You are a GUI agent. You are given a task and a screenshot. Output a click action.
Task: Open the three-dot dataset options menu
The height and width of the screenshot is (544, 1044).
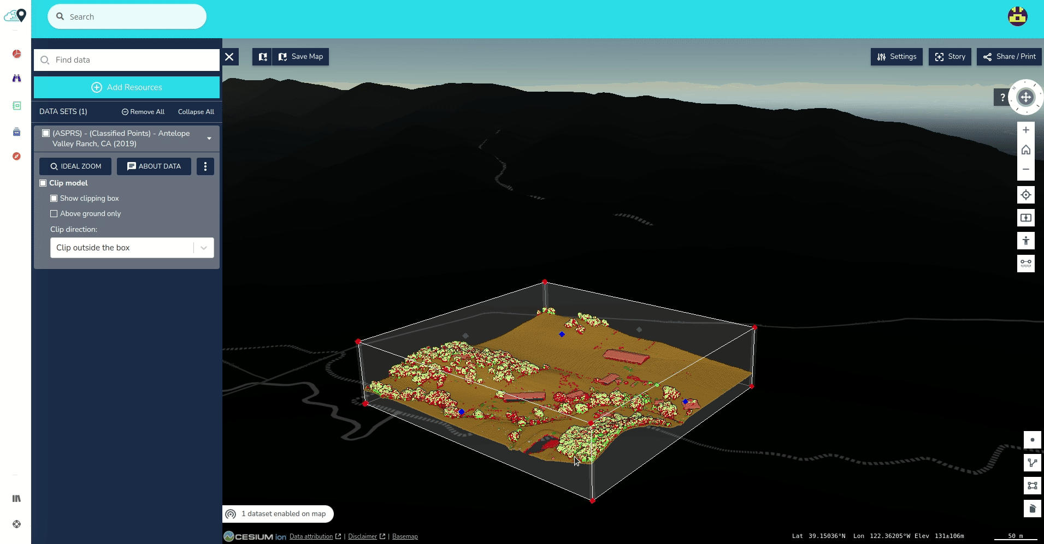point(205,166)
